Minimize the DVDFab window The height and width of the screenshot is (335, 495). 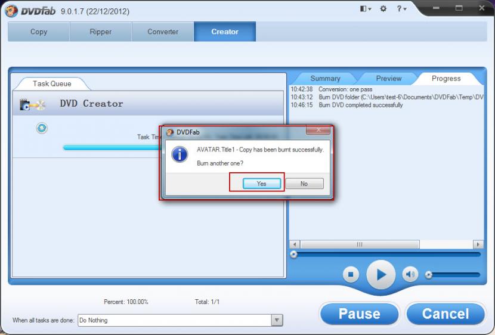436,8
